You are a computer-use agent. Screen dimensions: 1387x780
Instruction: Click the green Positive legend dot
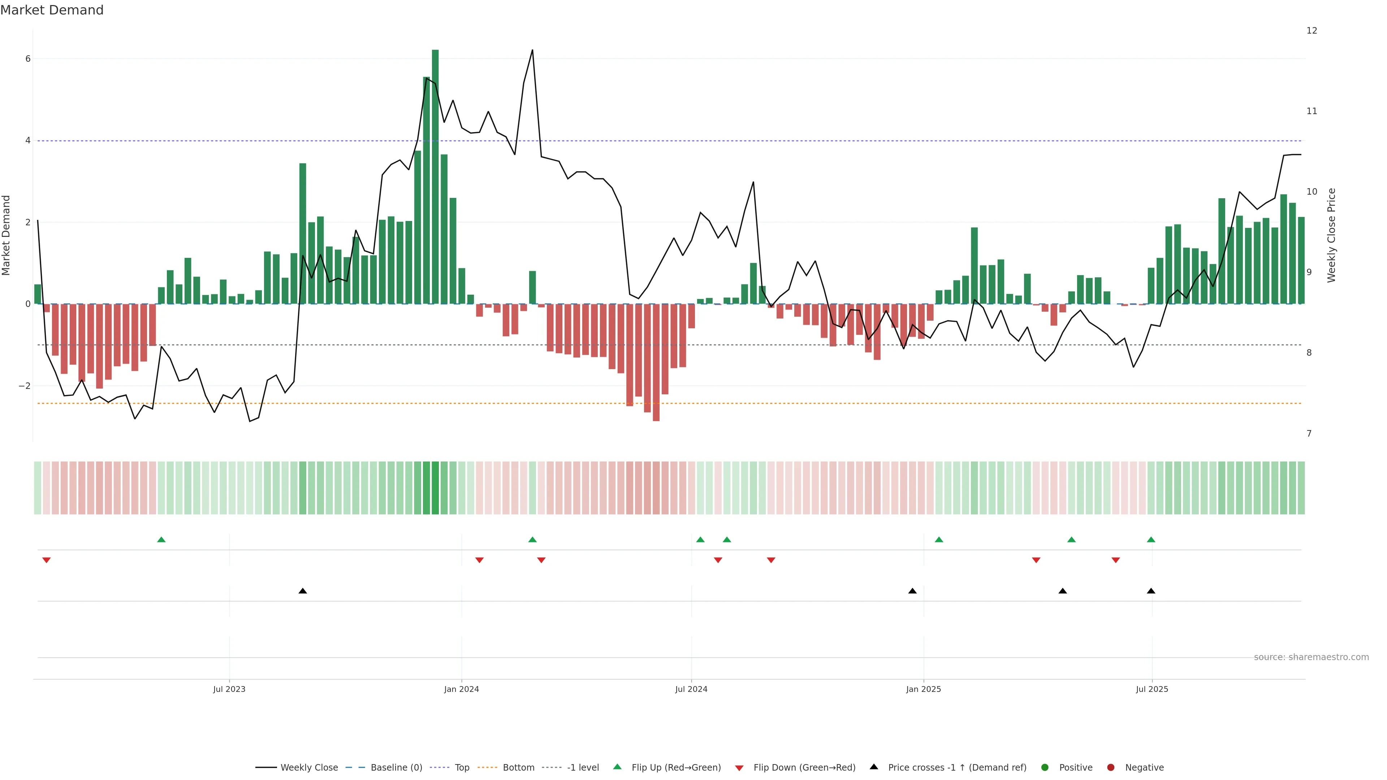(x=1045, y=767)
